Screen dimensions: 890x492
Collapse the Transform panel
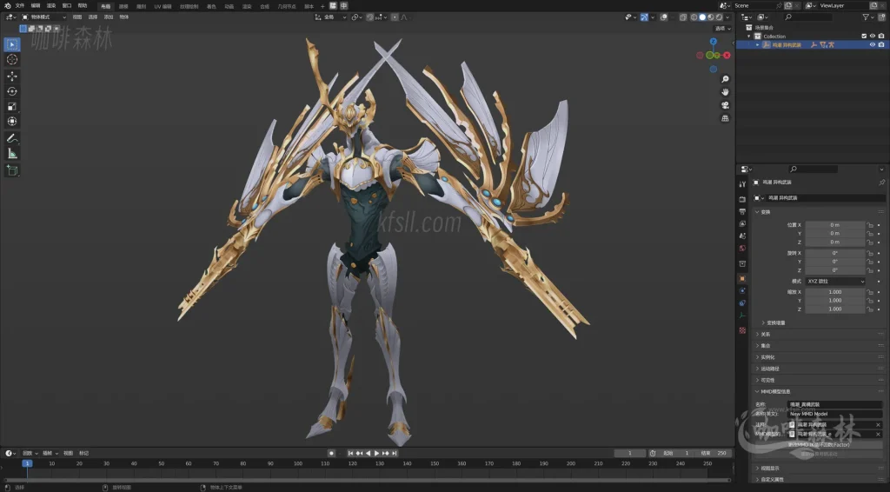(x=765, y=212)
